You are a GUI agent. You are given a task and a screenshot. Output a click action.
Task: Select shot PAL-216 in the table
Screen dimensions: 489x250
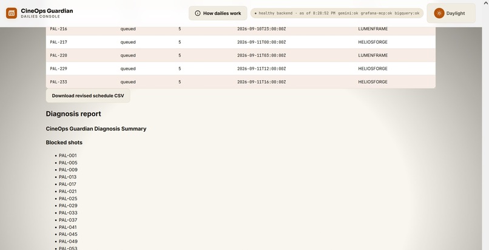59,29
